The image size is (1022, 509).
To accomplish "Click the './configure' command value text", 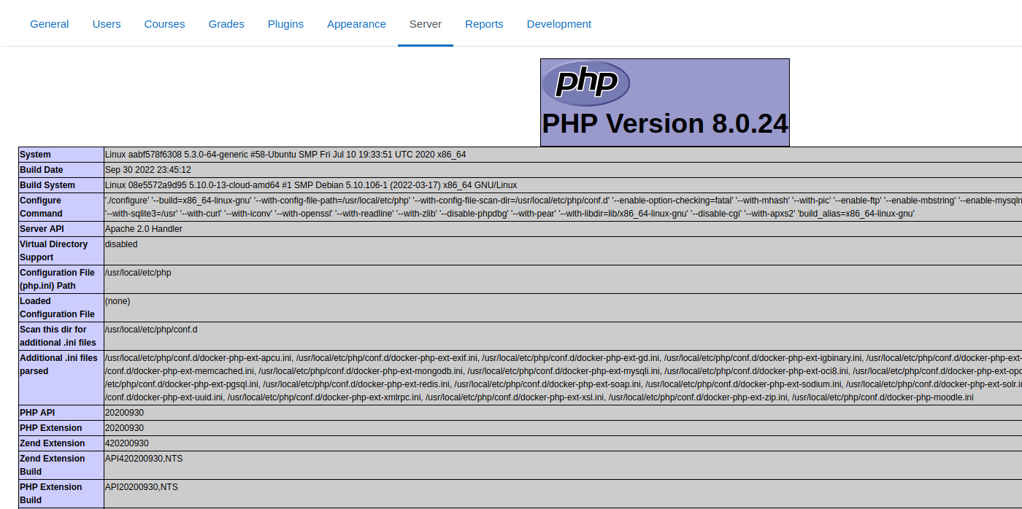I will pyautogui.click(x=564, y=207).
